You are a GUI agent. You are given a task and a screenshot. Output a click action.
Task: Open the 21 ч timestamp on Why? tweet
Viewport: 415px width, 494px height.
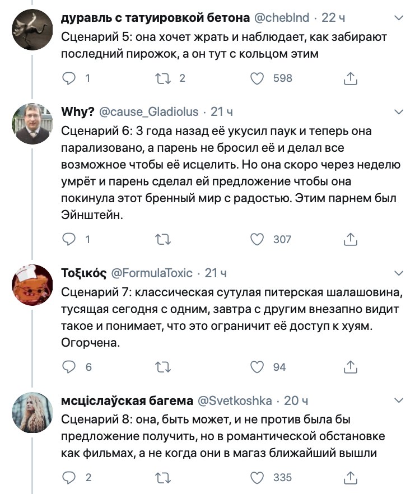pyautogui.click(x=222, y=112)
